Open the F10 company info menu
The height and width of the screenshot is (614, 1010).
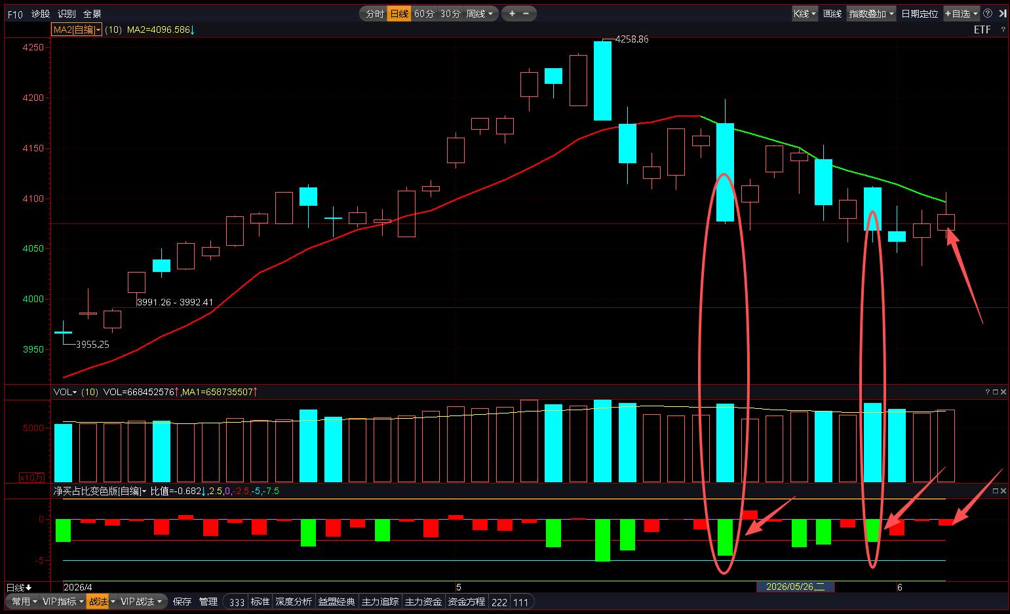(15, 14)
